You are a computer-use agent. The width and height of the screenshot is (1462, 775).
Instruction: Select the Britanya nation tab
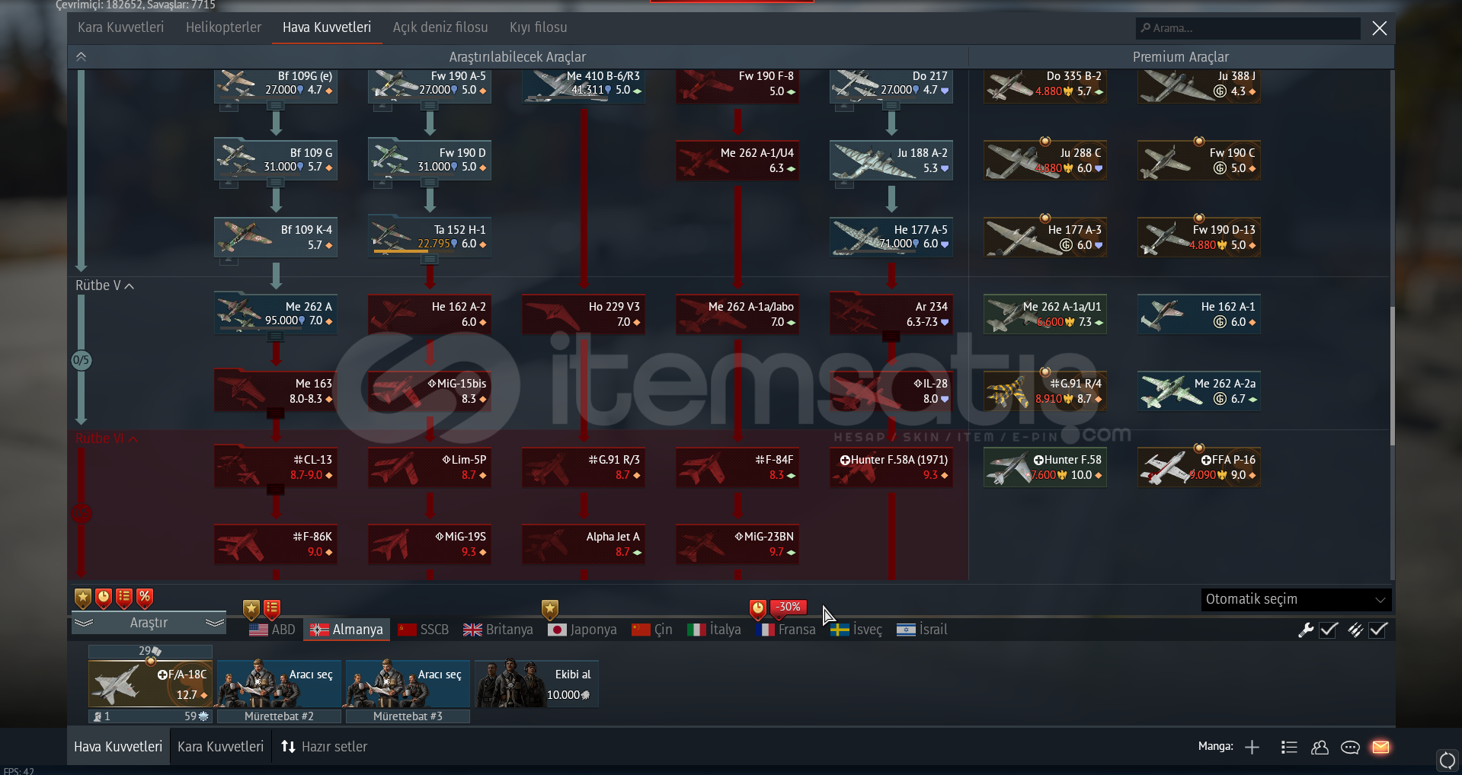498,630
